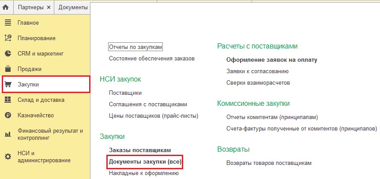Open Главное section hamburger icon
Image resolution: width=380 pixels, height=179 pixels.
tap(8, 23)
